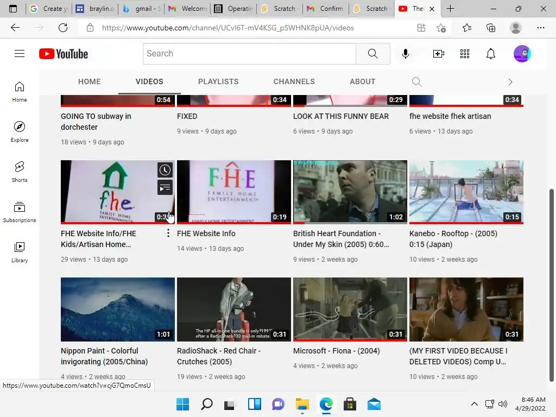Click the search magnifier button

(x=372, y=54)
